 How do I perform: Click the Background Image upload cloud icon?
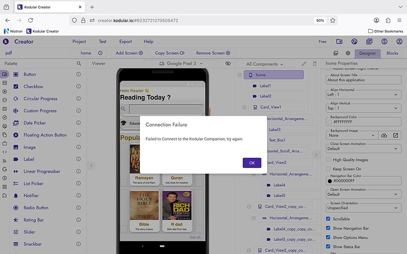click(x=384, y=135)
